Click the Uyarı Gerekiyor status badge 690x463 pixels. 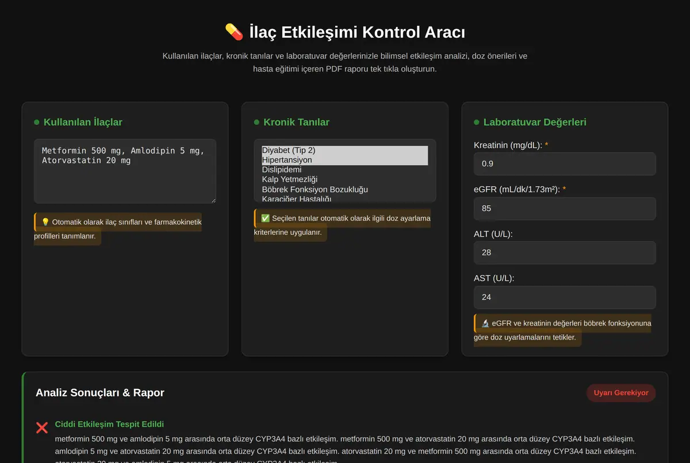(621, 393)
